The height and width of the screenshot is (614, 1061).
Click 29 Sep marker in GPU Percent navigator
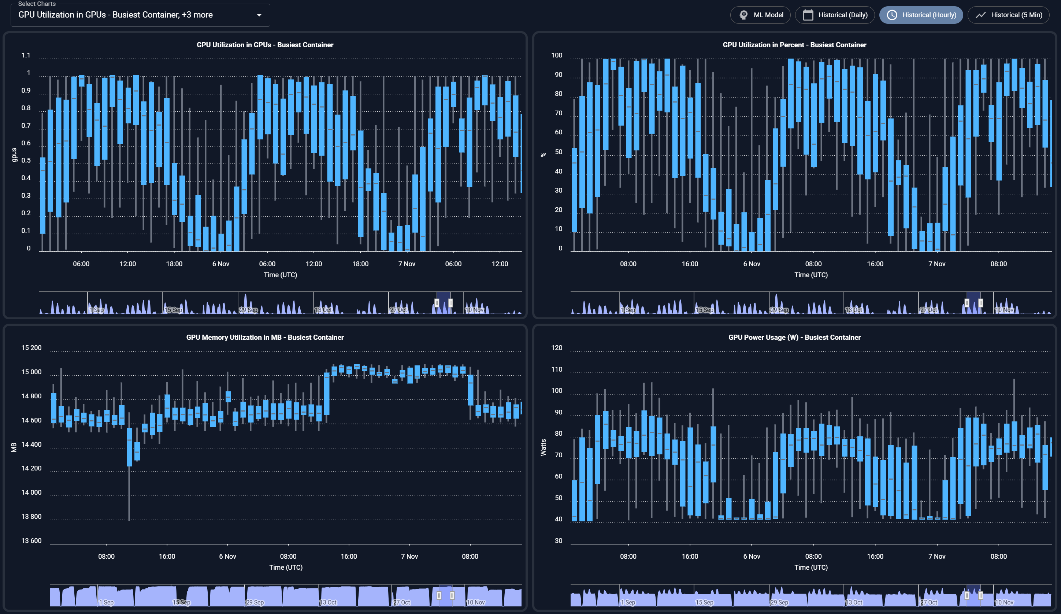[779, 310]
